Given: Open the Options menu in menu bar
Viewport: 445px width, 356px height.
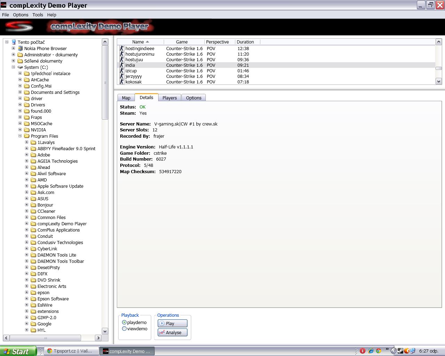Looking at the screenshot, I should tap(21, 15).
